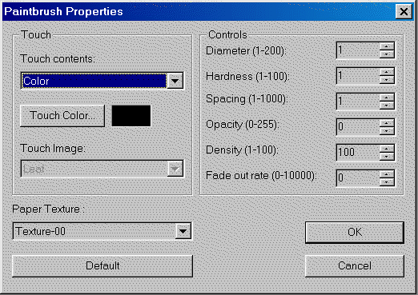418x295 pixels.
Task: Click into the Opacity input field
Action: click(x=358, y=127)
